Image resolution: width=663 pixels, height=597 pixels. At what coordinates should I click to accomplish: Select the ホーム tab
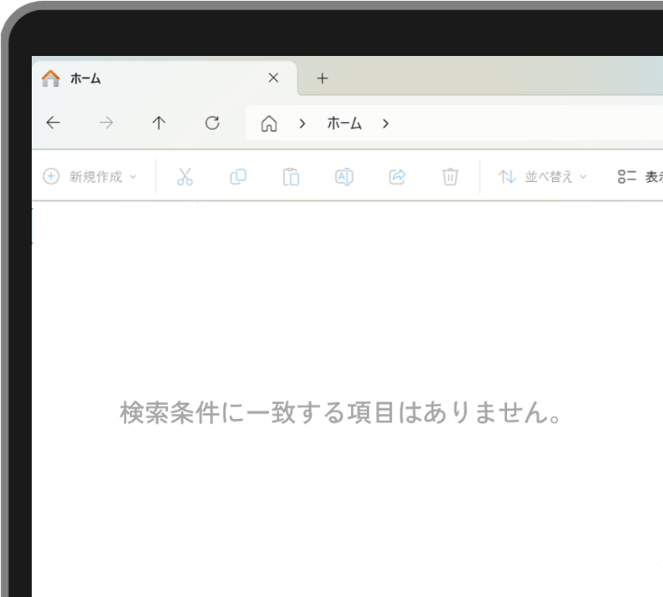[x=140, y=78]
